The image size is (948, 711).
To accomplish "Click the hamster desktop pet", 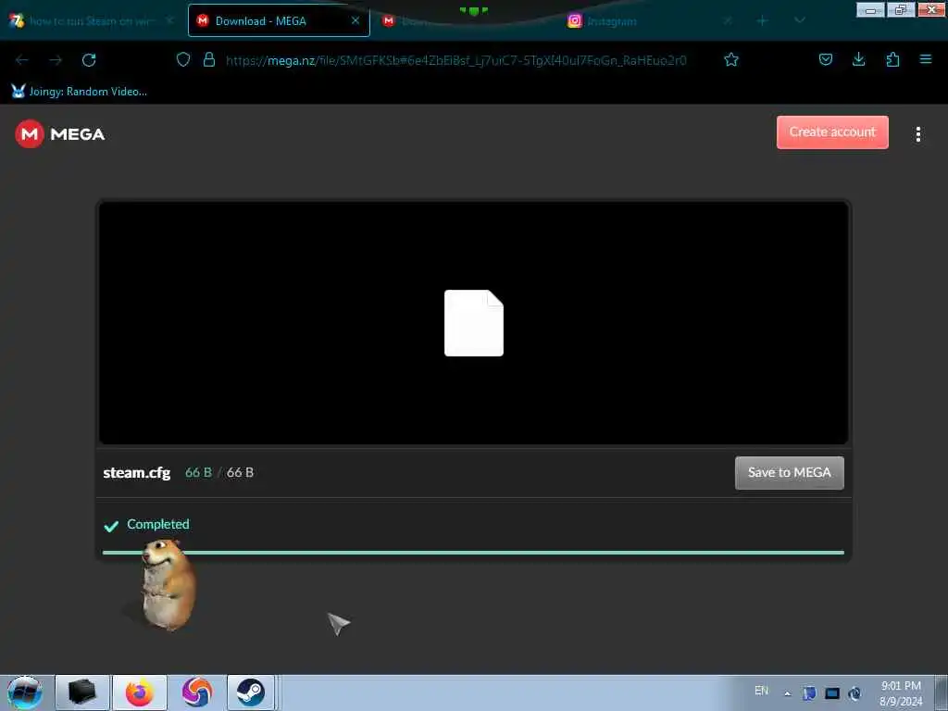I will click(x=167, y=584).
